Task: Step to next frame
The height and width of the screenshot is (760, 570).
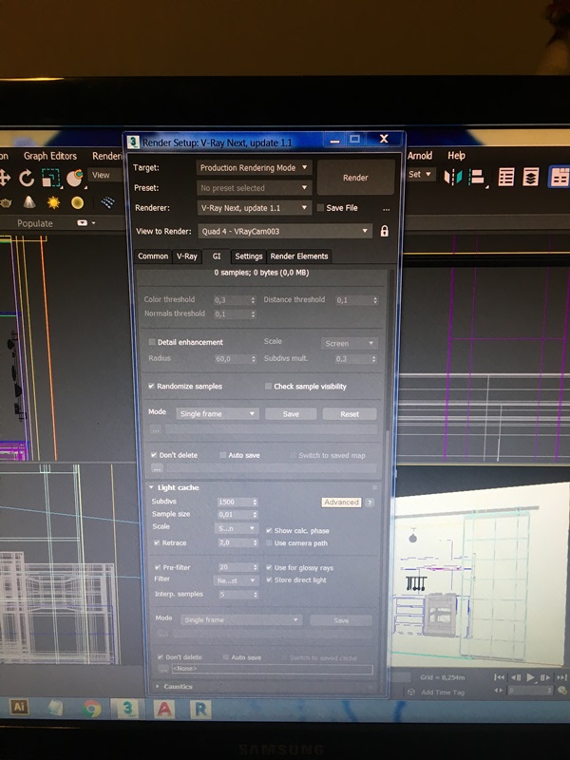Action: (x=545, y=677)
